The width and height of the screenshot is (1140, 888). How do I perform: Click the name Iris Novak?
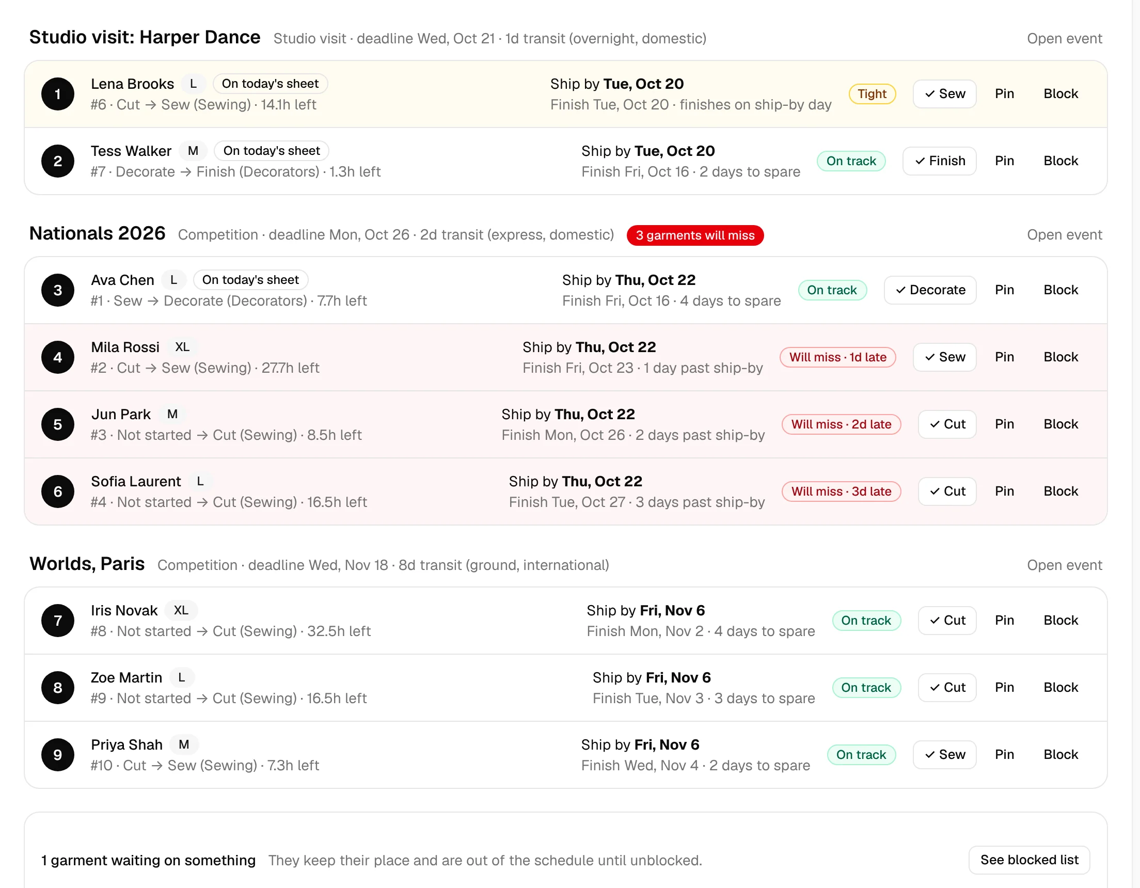(x=124, y=610)
